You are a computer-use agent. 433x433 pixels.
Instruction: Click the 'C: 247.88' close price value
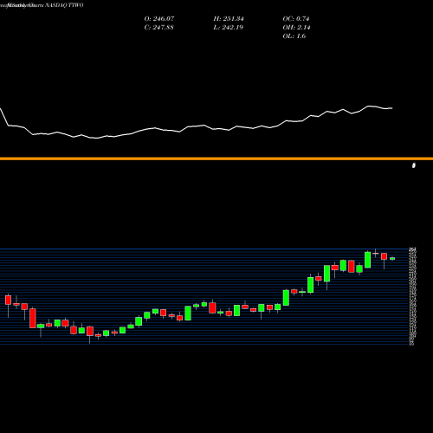158,28
